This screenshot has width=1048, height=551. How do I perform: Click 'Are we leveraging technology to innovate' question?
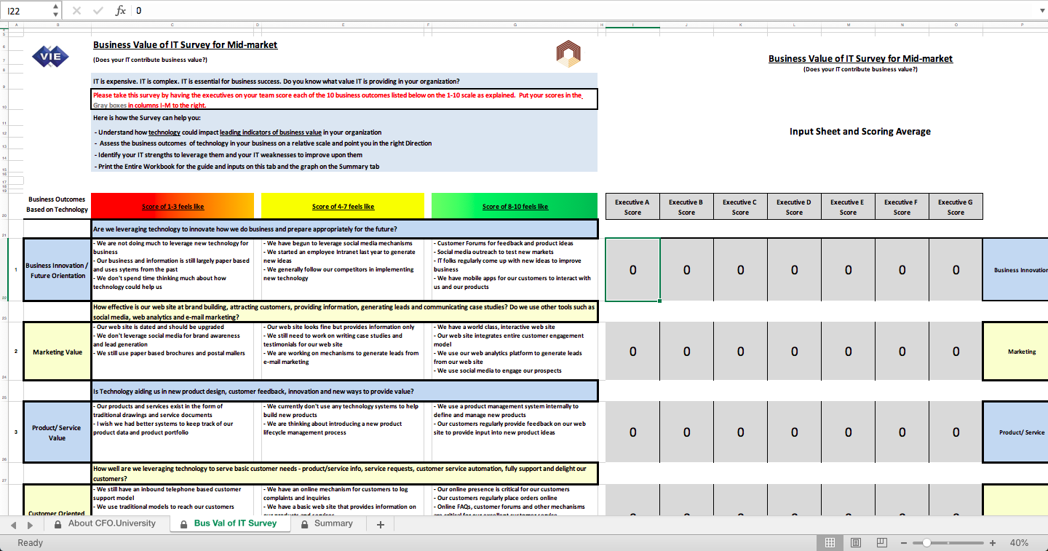[345, 229]
